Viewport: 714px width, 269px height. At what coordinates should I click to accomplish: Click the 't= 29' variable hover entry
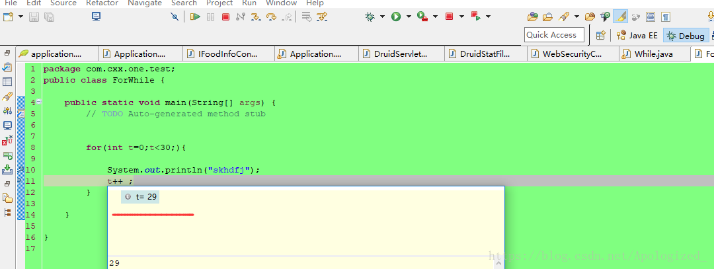point(141,197)
